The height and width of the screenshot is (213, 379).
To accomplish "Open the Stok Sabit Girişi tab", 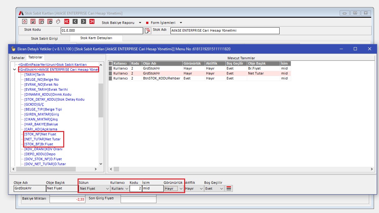I will pyautogui.click(x=45, y=39).
